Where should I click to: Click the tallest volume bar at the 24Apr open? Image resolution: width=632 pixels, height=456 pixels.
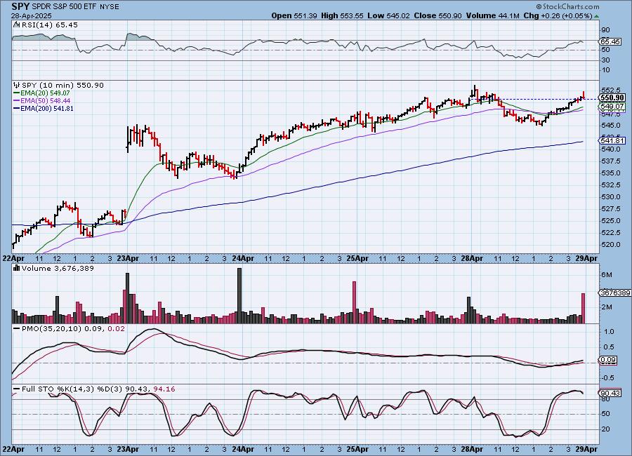(239, 295)
